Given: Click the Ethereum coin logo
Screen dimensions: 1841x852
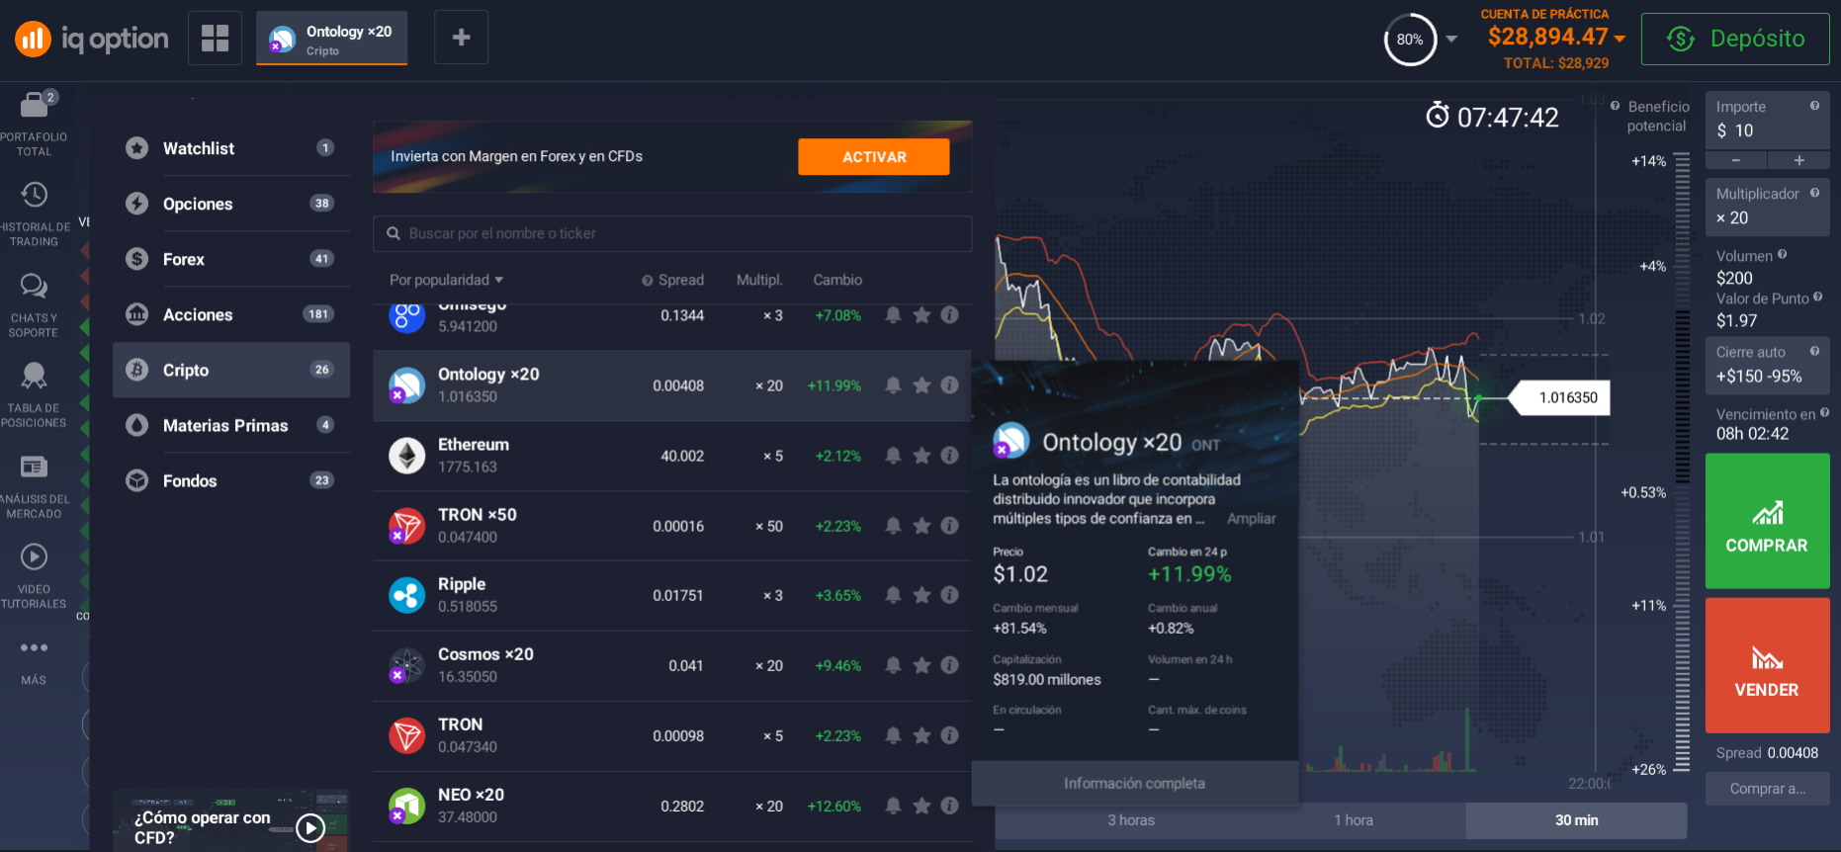Looking at the screenshot, I should point(406,456).
